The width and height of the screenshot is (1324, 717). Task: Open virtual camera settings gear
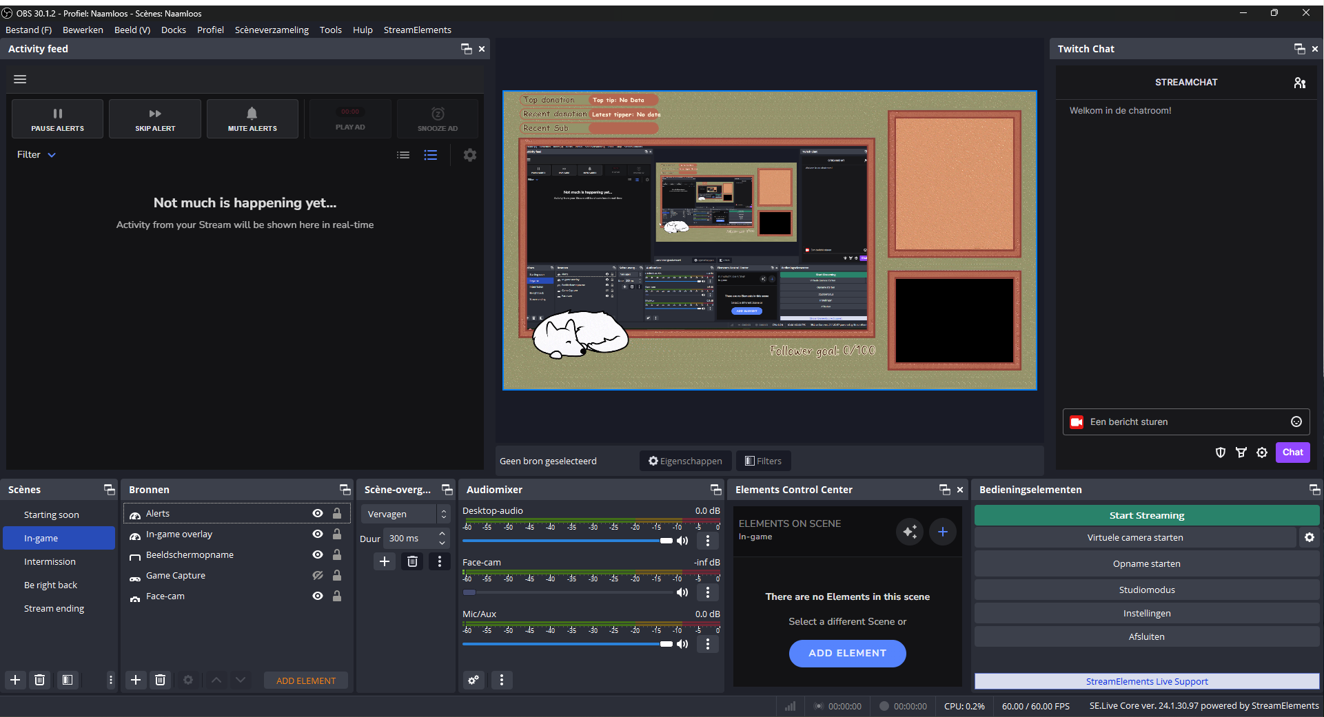(x=1310, y=537)
